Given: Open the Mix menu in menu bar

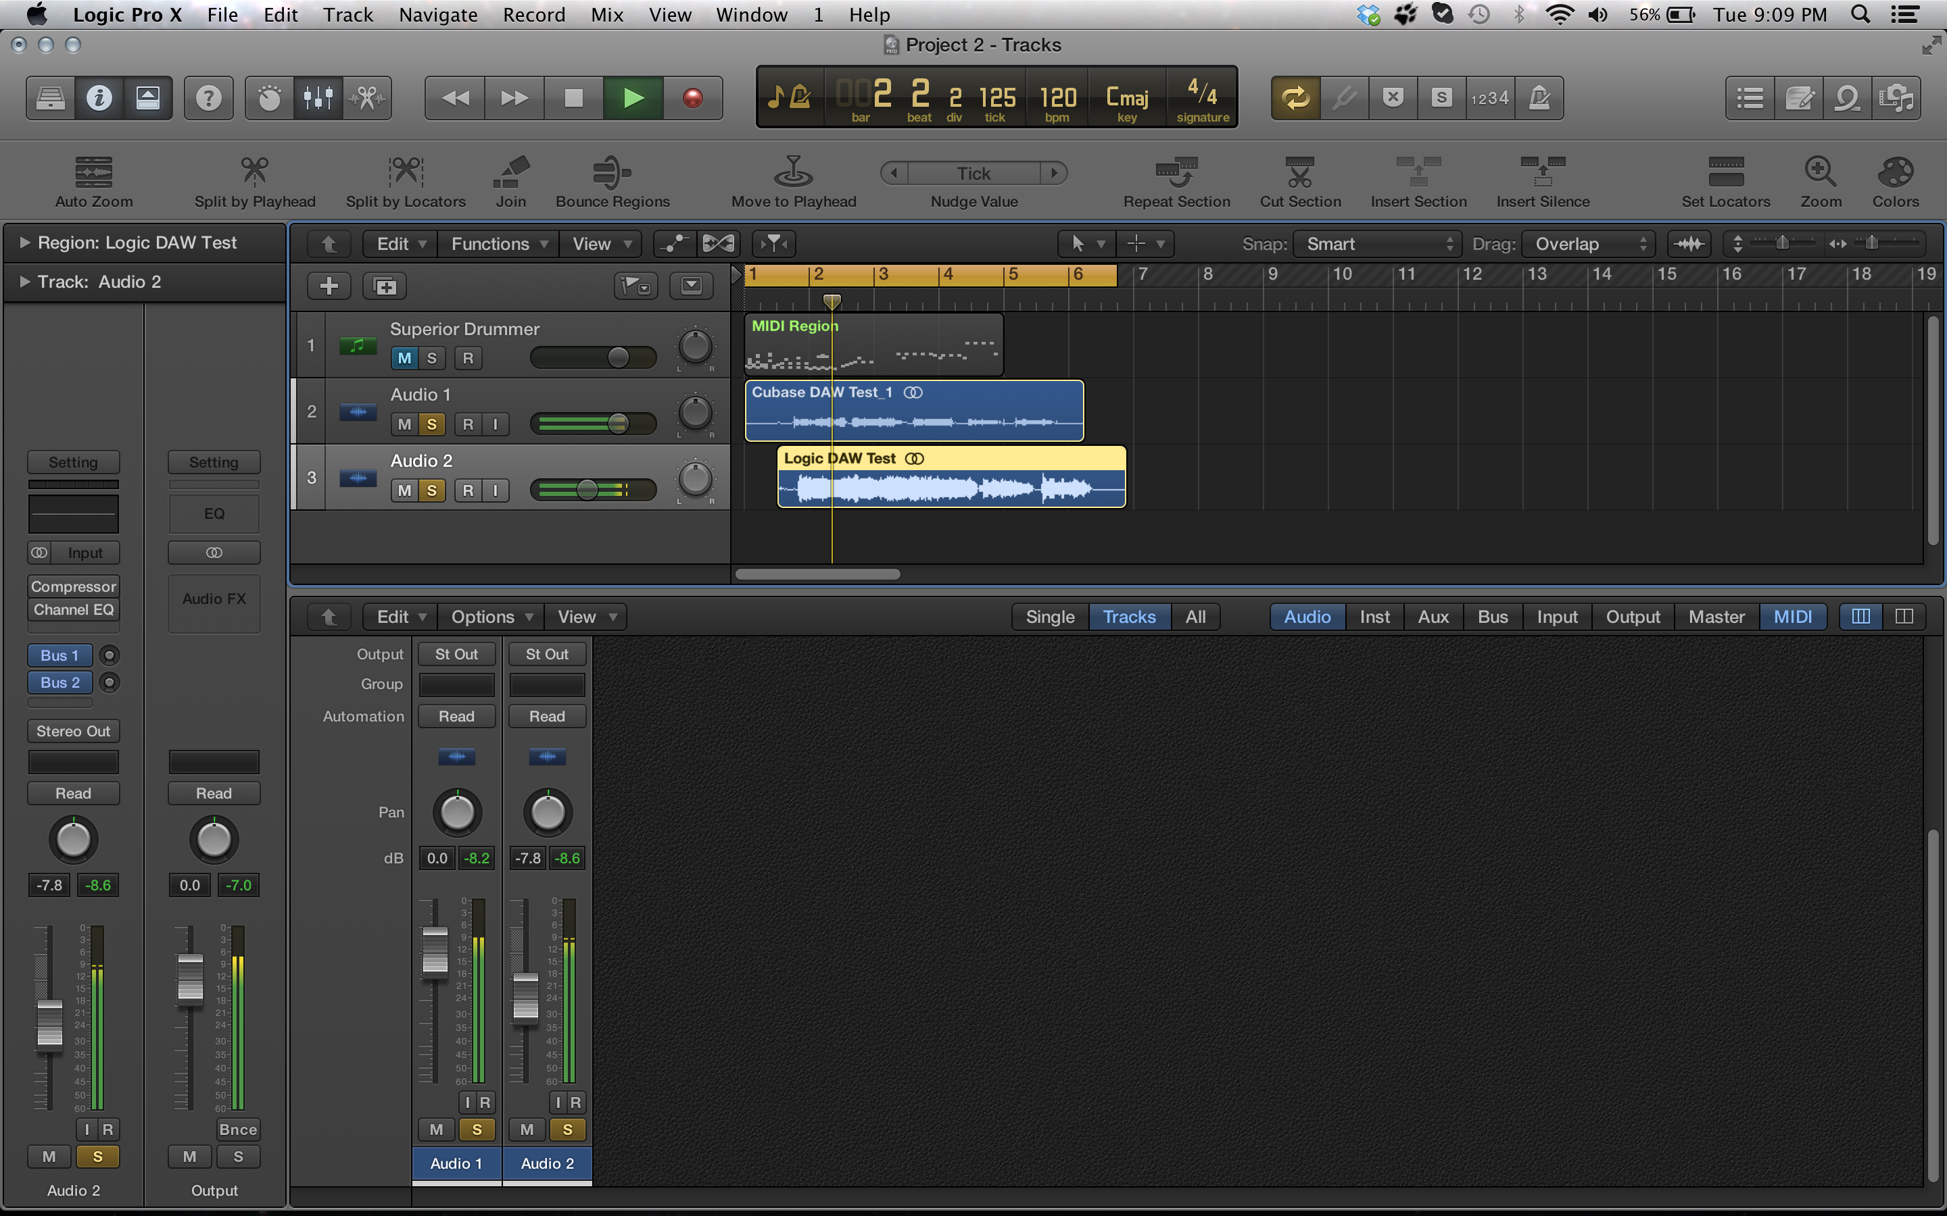Looking at the screenshot, I should pyautogui.click(x=606, y=14).
